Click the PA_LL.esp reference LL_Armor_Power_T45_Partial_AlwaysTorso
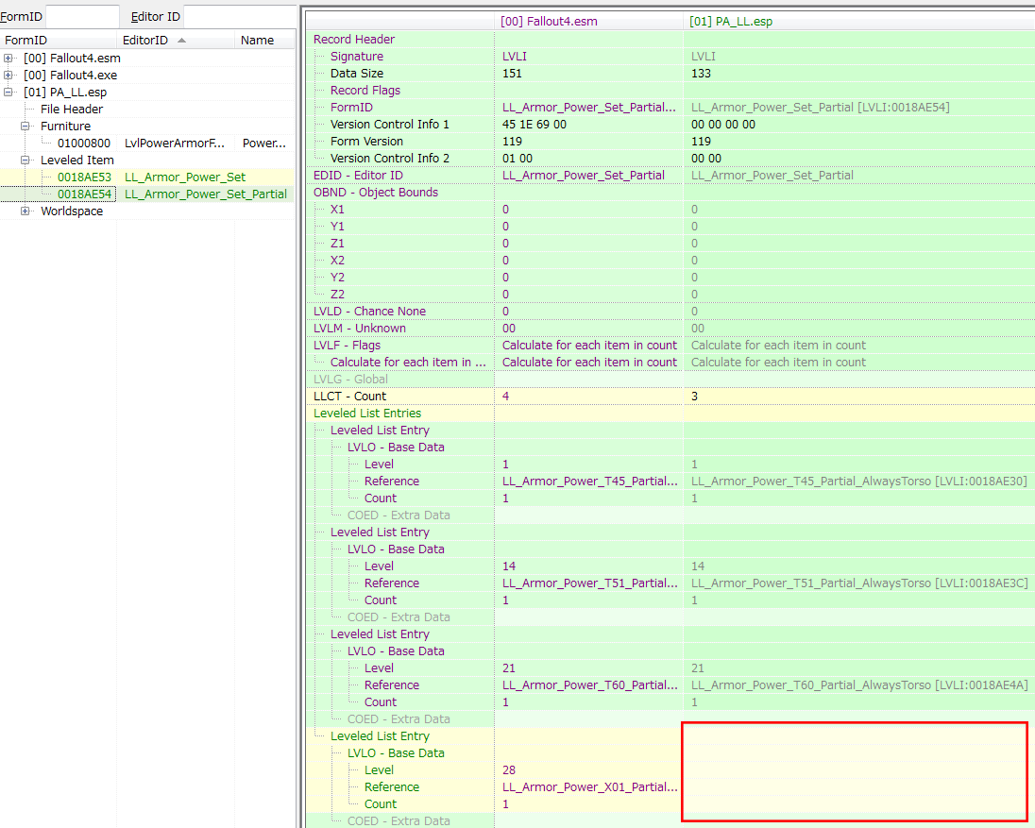 pos(858,482)
